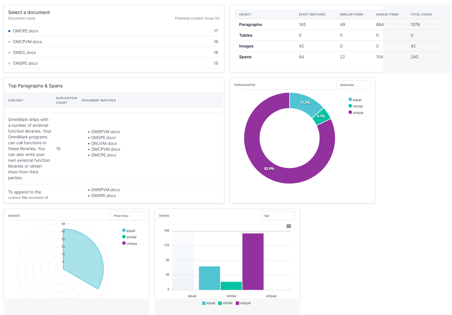Click the teal "equal" color square in Spans legend
The height and width of the screenshot is (315, 452).
tap(203, 303)
